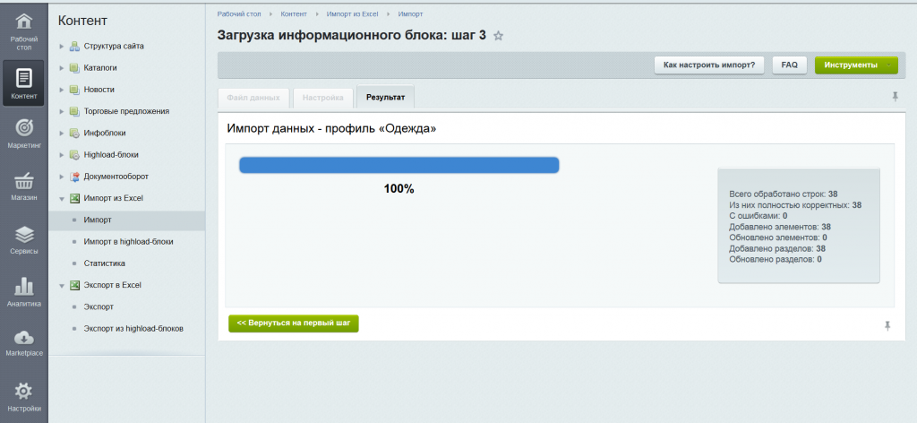Viewport: 917px width, 423px height.
Task: Click the 100% import progress bar
Action: click(x=399, y=165)
